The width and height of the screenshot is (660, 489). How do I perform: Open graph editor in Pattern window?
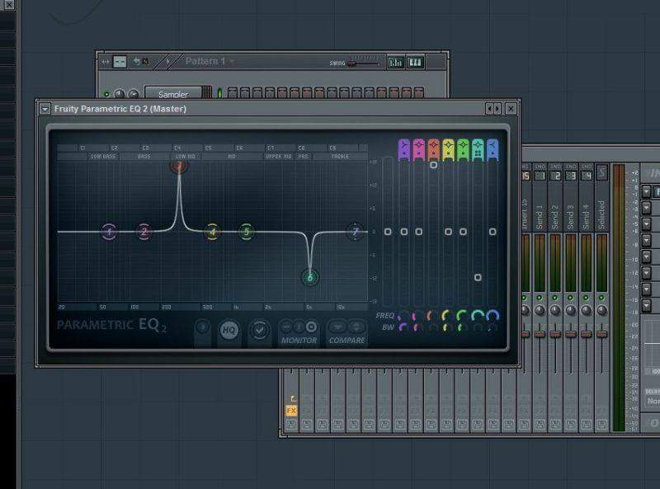pyautogui.click(x=396, y=62)
